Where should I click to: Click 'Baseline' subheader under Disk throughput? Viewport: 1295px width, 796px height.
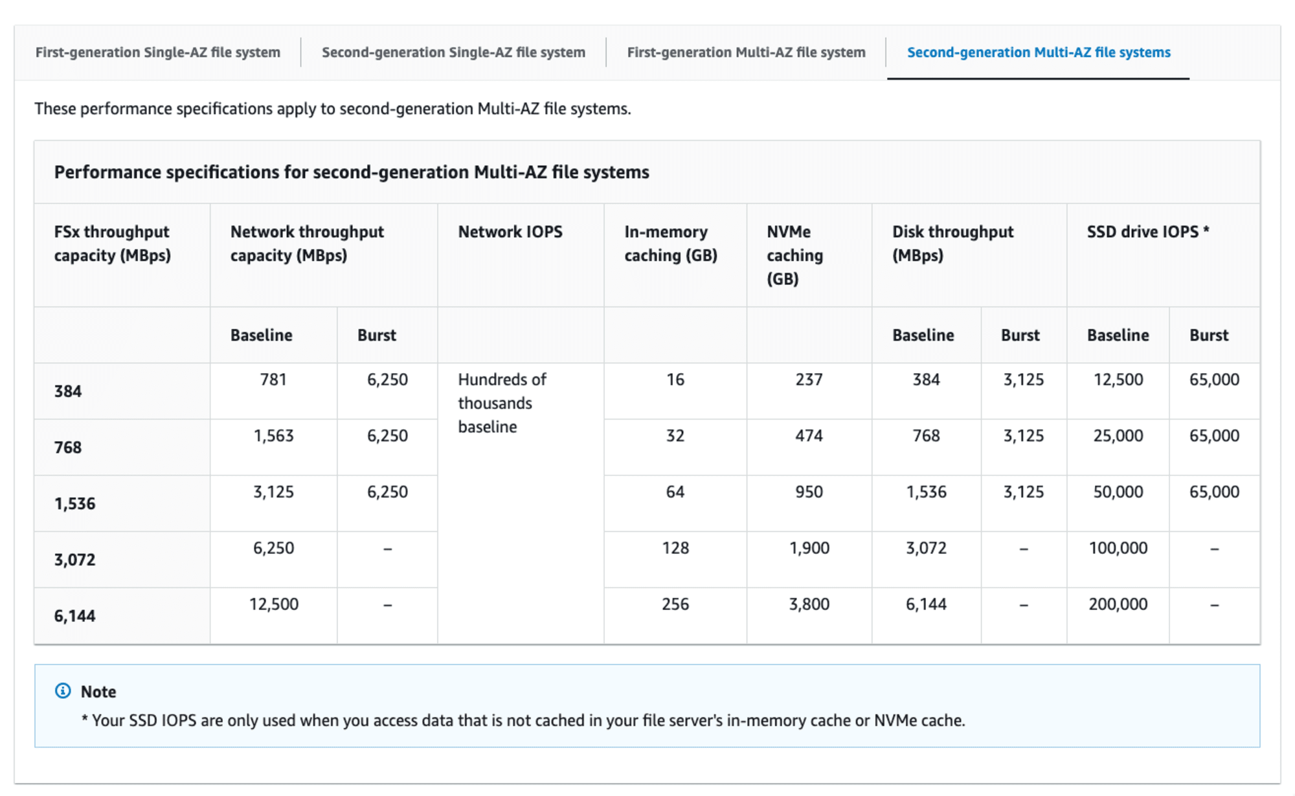pyautogui.click(x=923, y=335)
